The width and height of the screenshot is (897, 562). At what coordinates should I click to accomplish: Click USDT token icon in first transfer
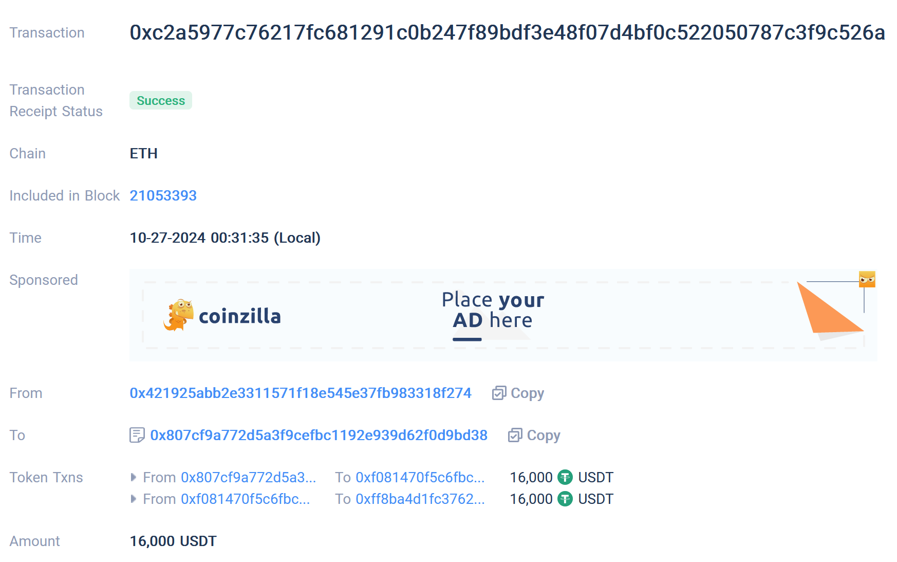coord(565,478)
